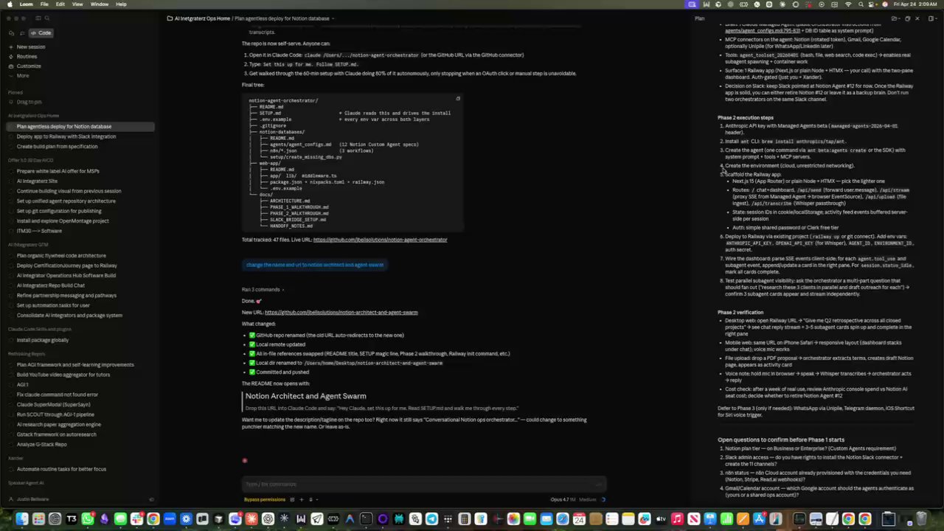Select the 'AI Integraterz Site' session
Viewport: 944px width, 531px height.
(37, 181)
